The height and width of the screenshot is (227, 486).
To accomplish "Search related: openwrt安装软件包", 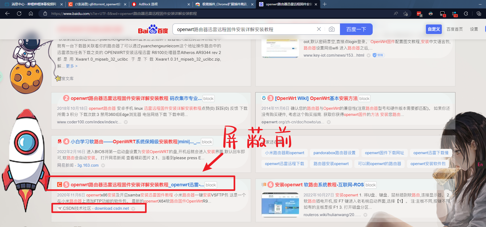I will 428,164.
